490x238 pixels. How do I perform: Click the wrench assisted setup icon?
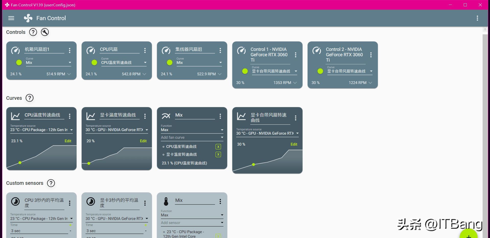pos(45,32)
